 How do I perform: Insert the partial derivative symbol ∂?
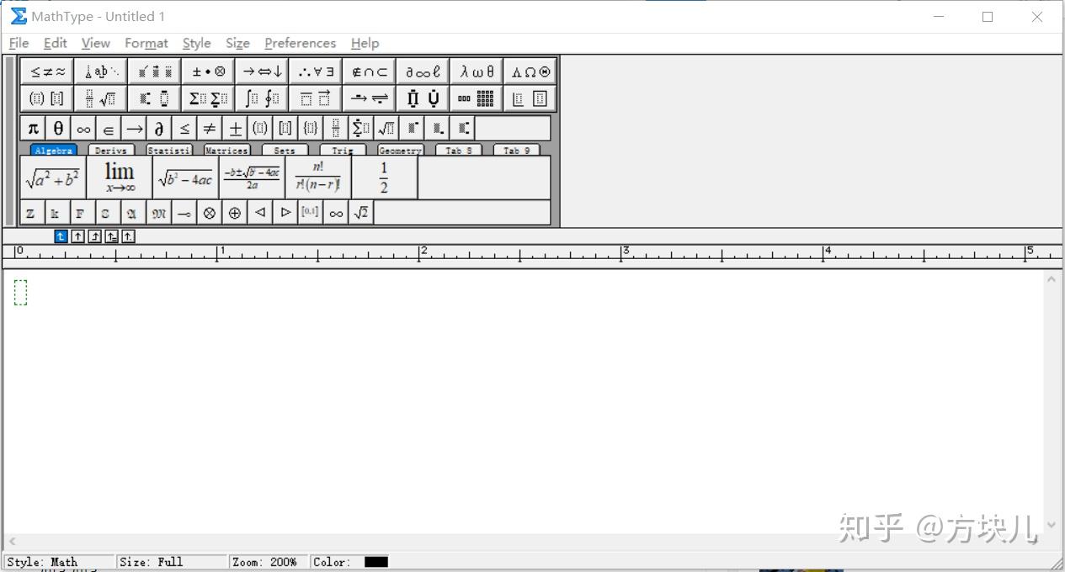[x=159, y=128]
